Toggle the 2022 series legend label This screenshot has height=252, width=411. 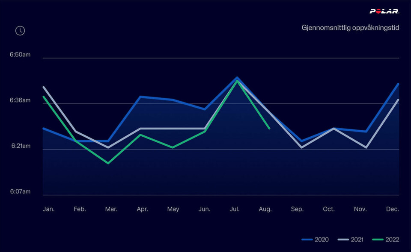(392, 240)
